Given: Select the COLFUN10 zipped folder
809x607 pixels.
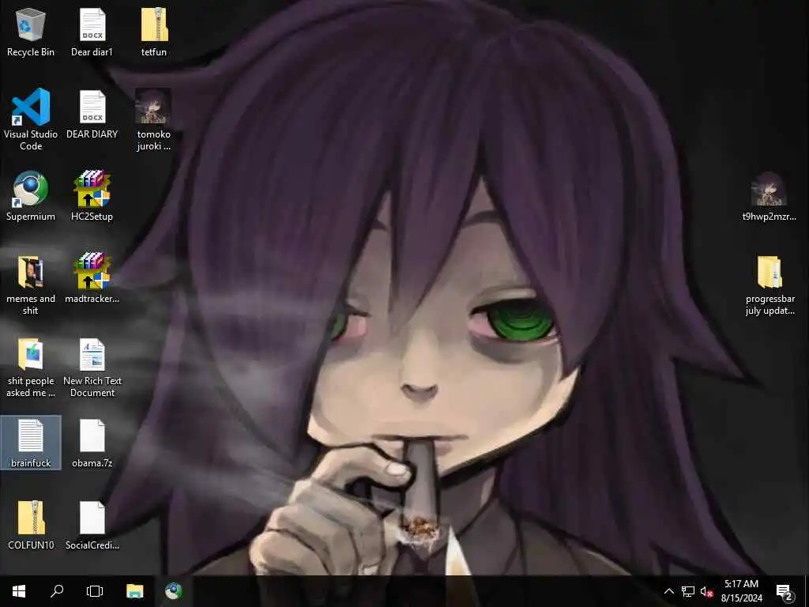Looking at the screenshot, I should (x=31, y=525).
